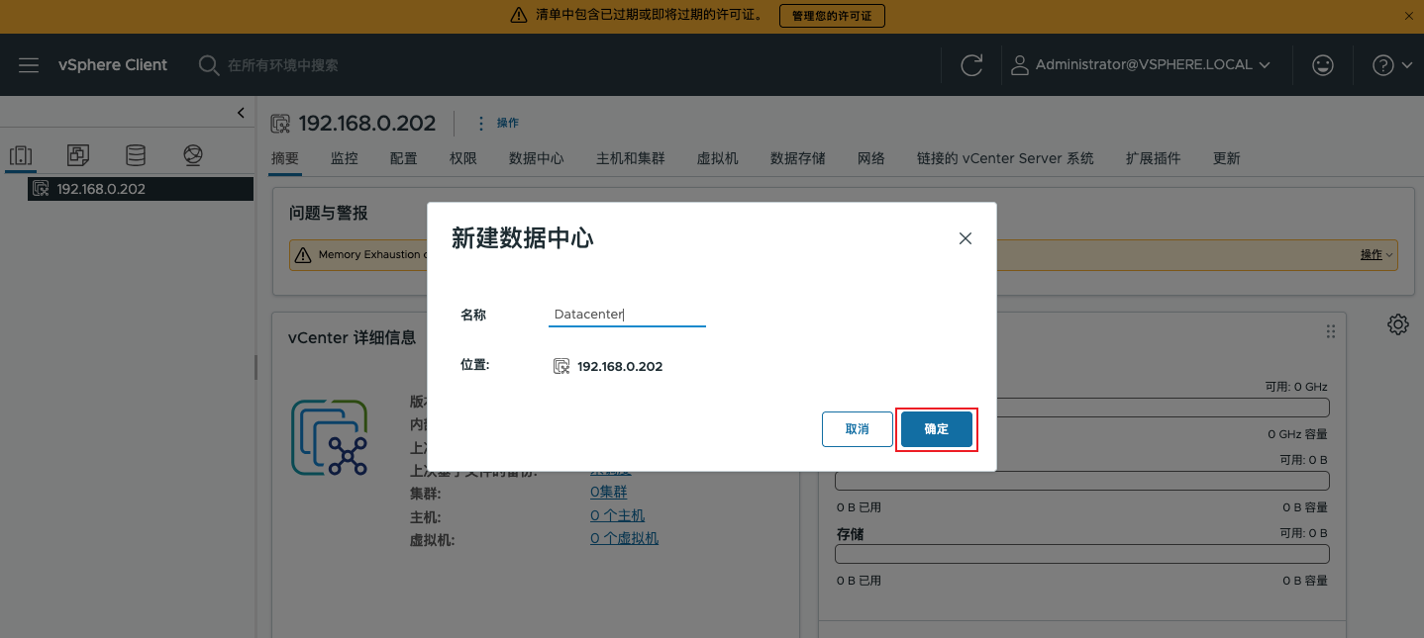Click the vCenter icon beside page title
Image resolution: width=1424 pixels, height=638 pixels.
pyautogui.click(x=281, y=124)
